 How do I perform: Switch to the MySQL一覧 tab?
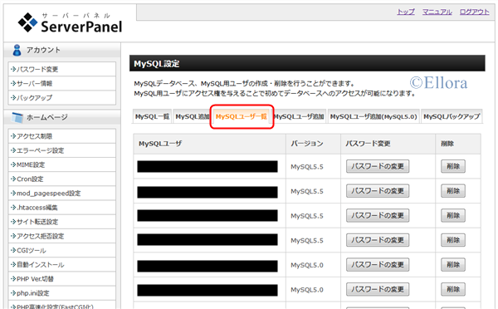pyautogui.click(x=152, y=116)
